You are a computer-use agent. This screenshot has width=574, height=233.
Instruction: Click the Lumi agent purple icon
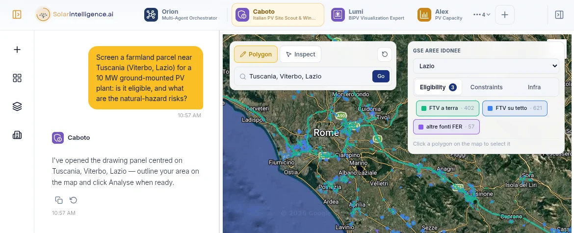click(x=338, y=15)
